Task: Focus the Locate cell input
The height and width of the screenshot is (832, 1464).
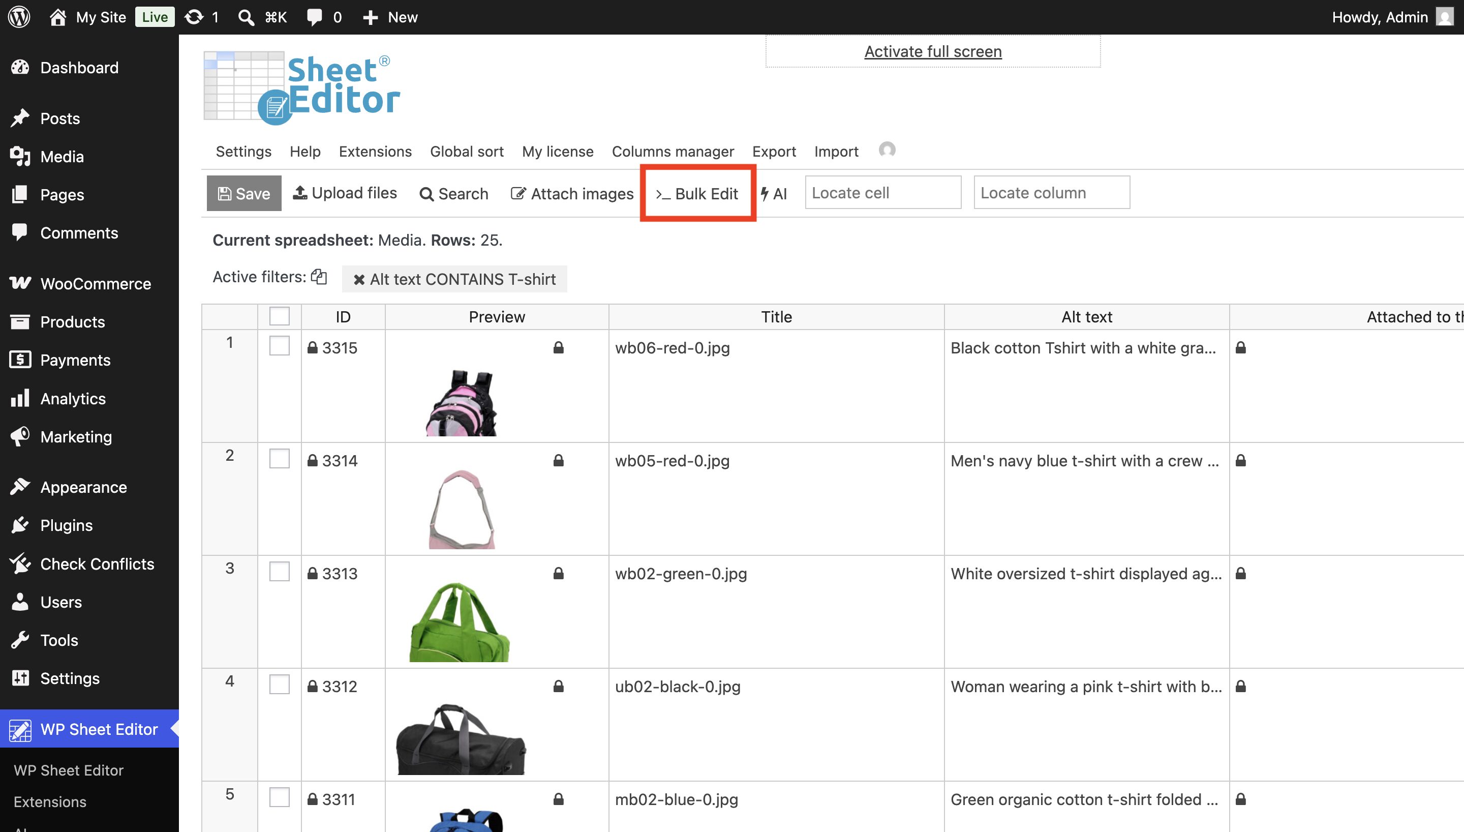Action: pyautogui.click(x=883, y=193)
